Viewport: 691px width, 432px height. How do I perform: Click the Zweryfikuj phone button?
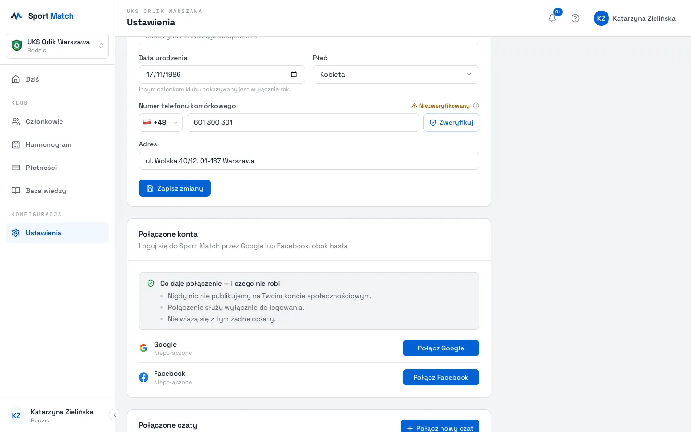point(451,122)
